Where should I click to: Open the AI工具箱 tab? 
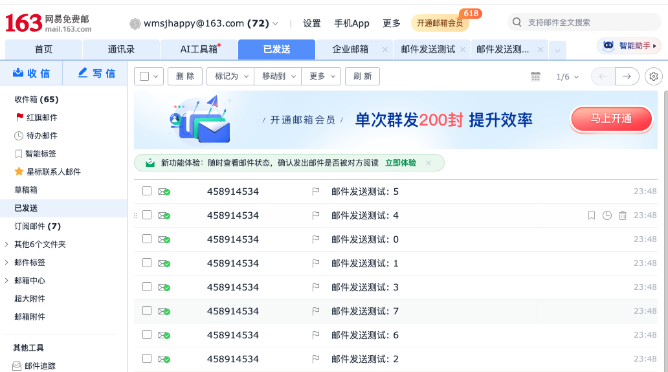tap(199, 49)
